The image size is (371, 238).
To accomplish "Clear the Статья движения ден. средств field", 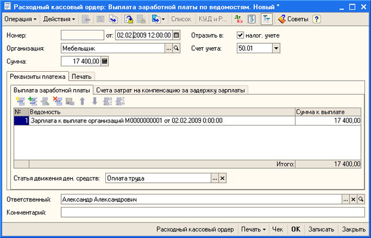I will pyautogui.click(x=222, y=178).
